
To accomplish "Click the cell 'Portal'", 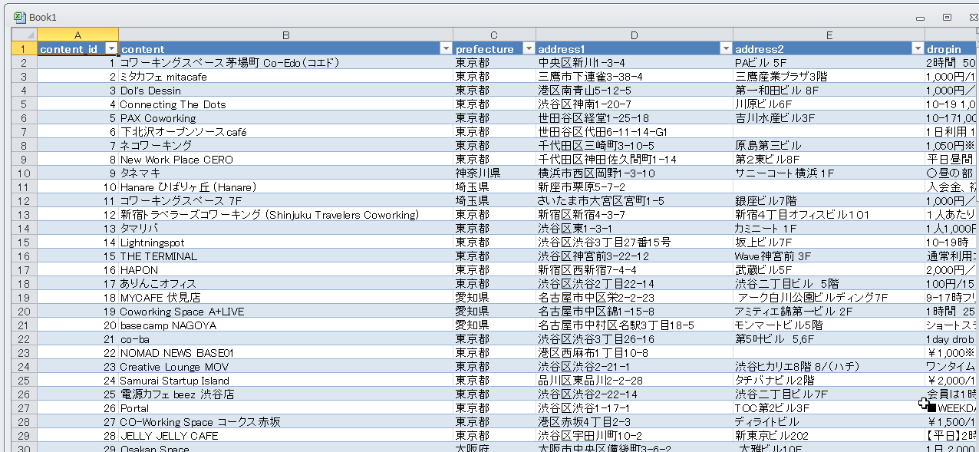I will point(285,407).
